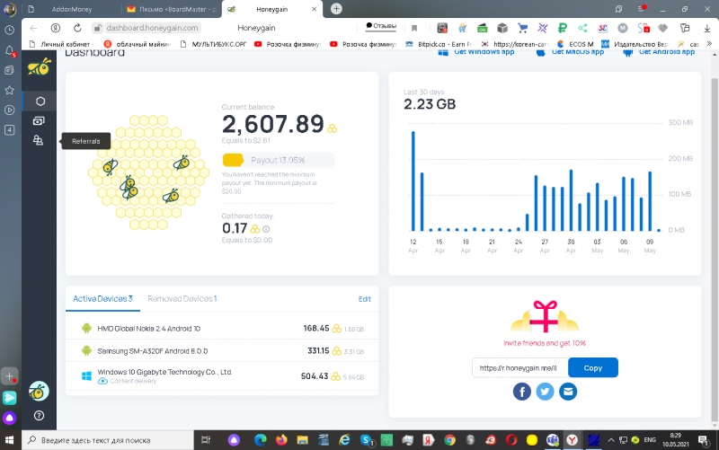Select Samsung SM-A320F device row
This screenshot has width=719, height=450.
coord(222,350)
